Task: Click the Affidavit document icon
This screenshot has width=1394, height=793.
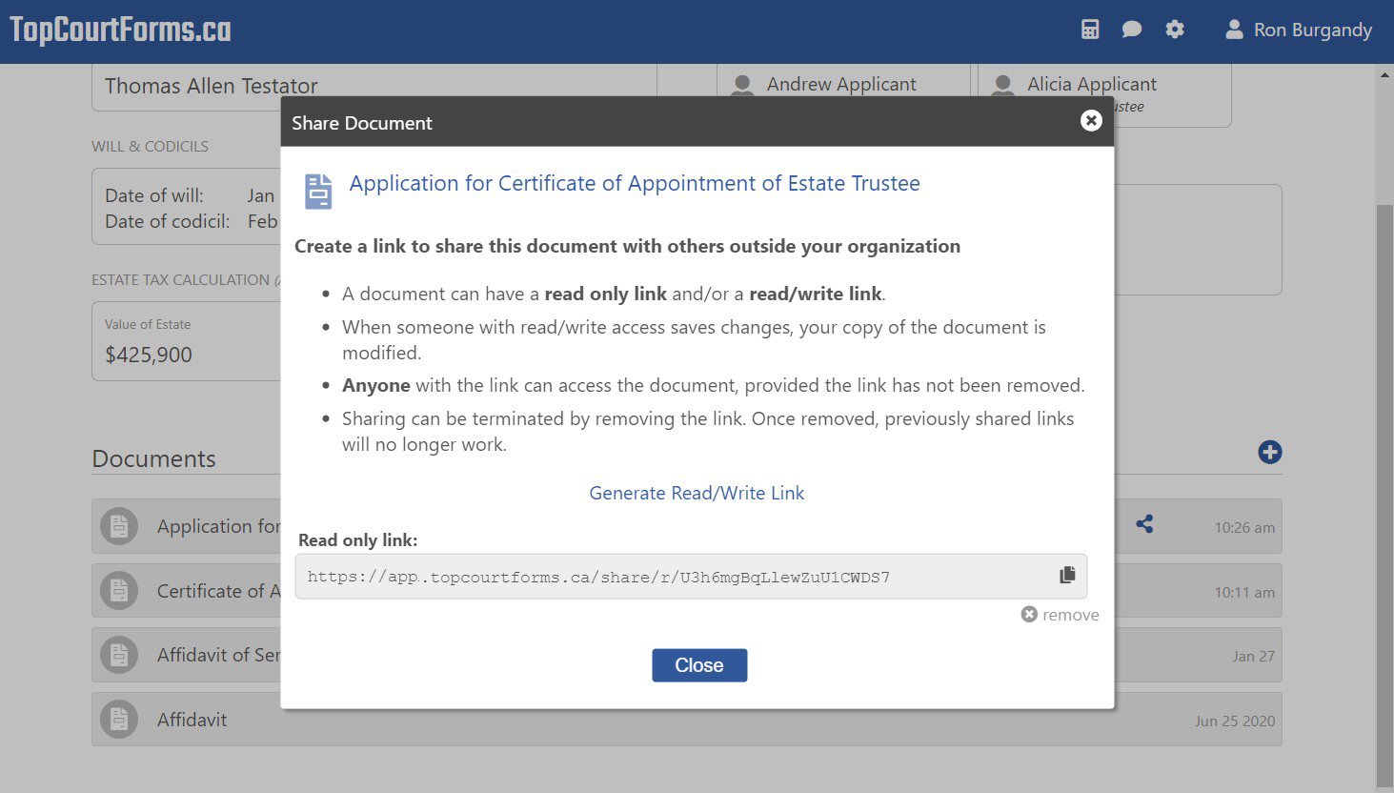Action: [x=119, y=720]
